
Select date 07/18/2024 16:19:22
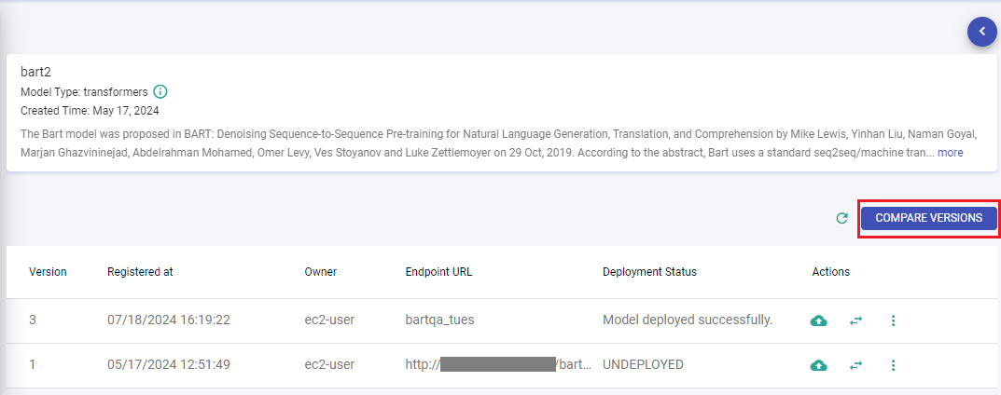[x=169, y=320]
